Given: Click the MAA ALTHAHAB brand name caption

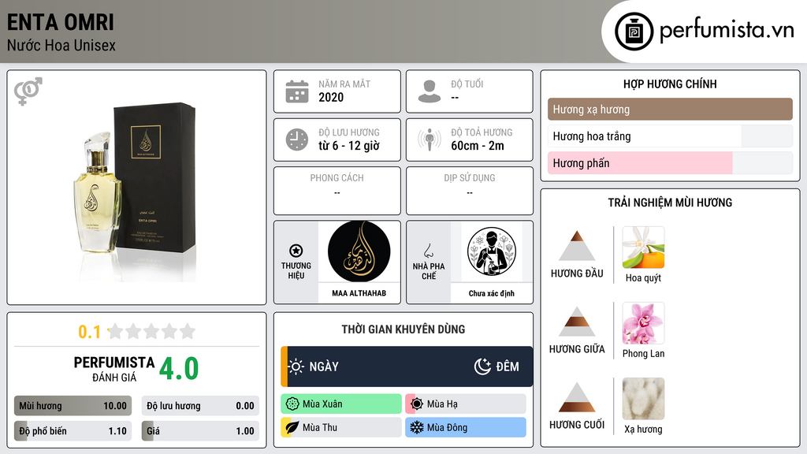Looking at the screenshot, I should click(x=359, y=293).
